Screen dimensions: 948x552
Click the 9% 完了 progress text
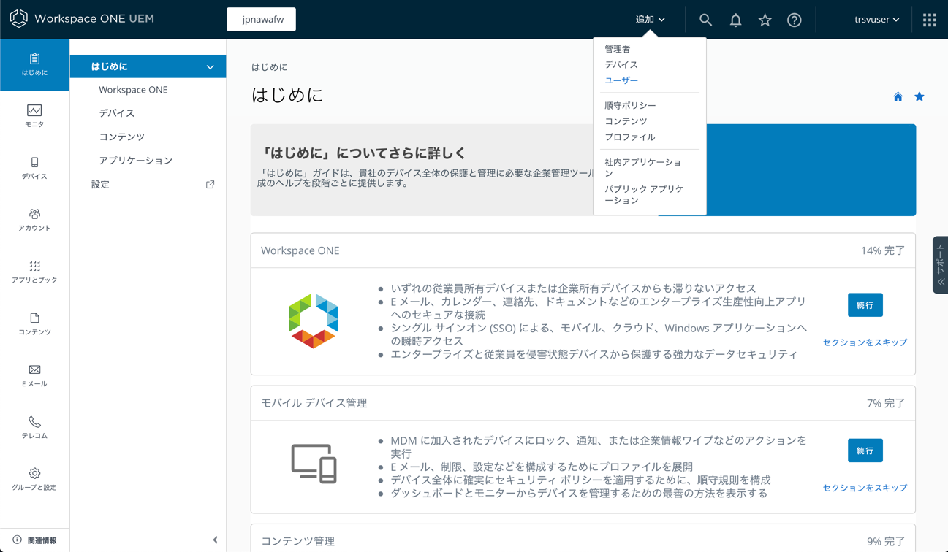pyautogui.click(x=886, y=541)
